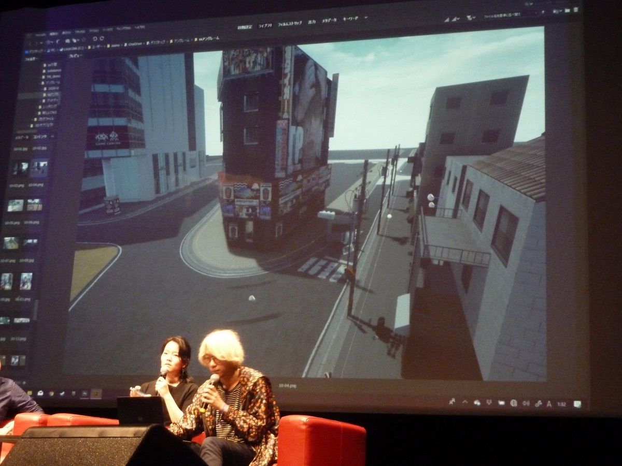The height and width of the screenshot is (466, 622).
Task: Click the People icon in taskbar tray
Action: 452,401
